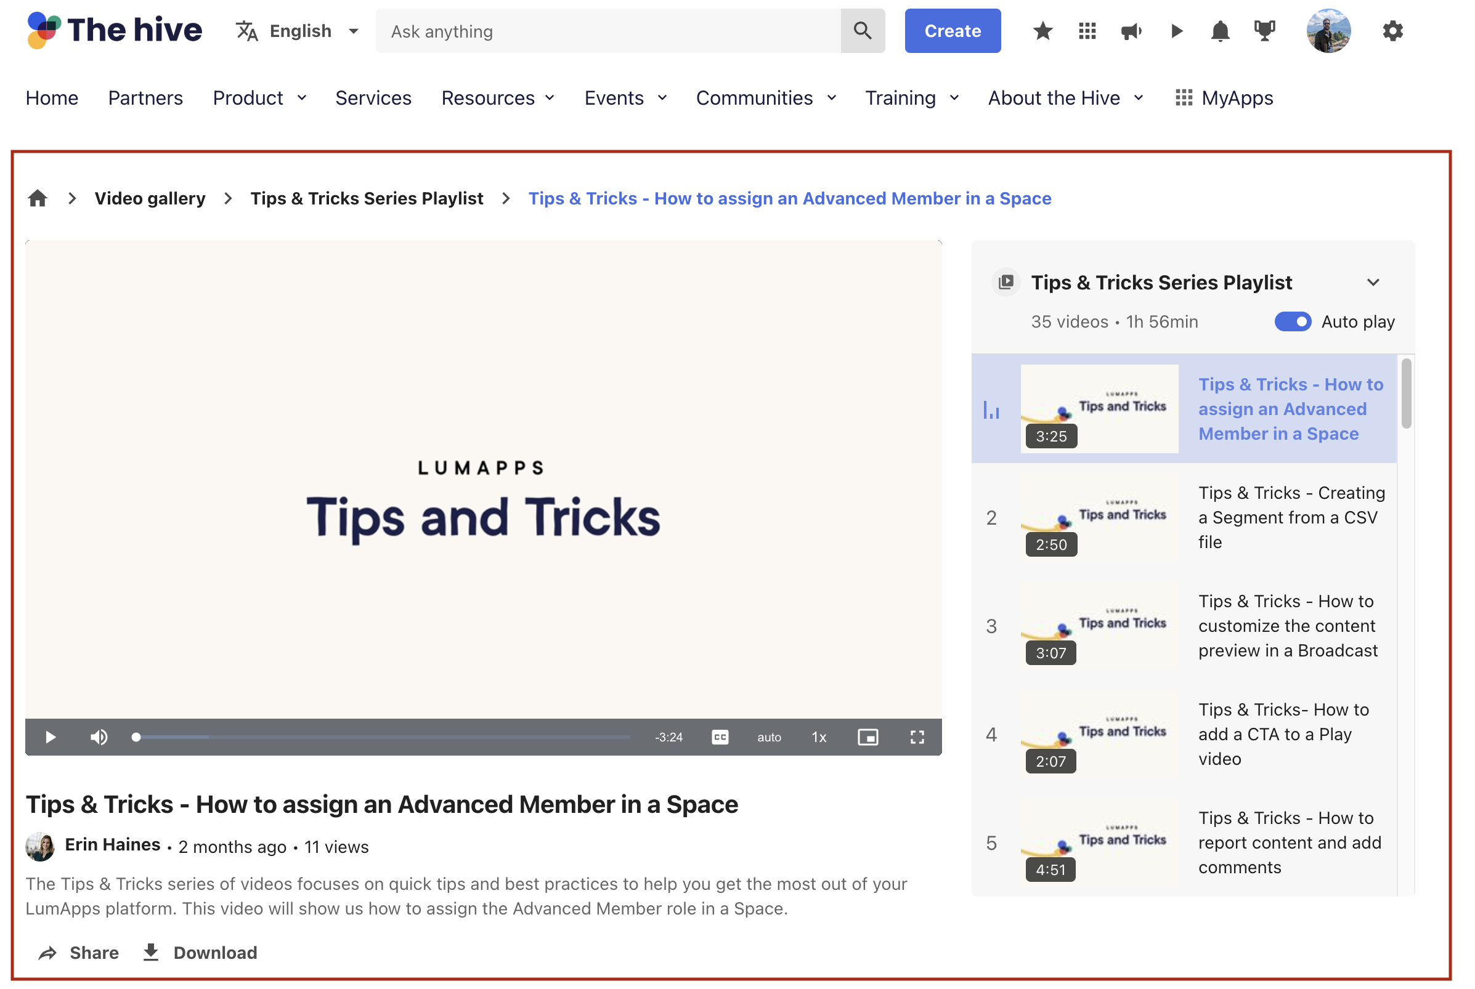1475x989 pixels.
Task: Click current video breadcrumb link
Action: tap(790, 198)
